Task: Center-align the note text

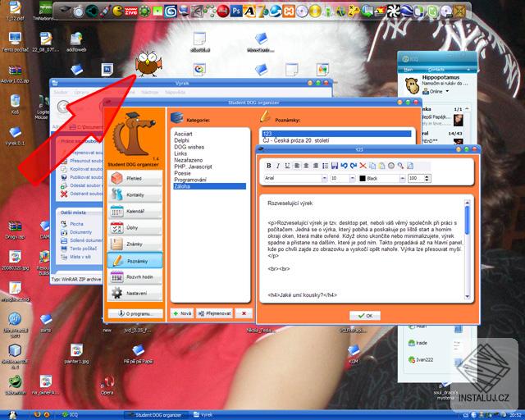Action: tap(306, 166)
